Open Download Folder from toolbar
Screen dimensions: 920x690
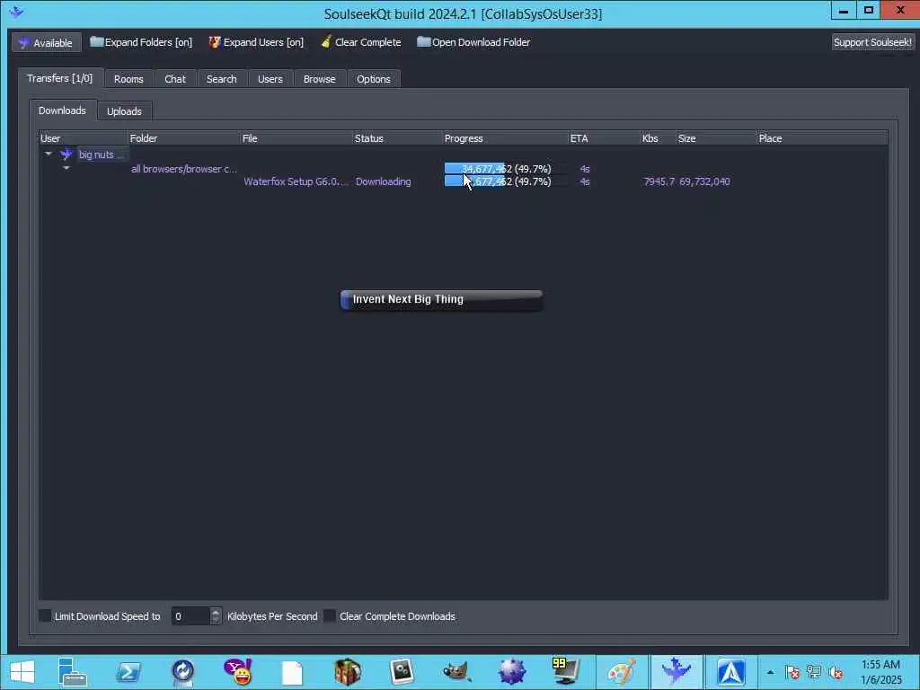pyautogui.click(x=473, y=42)
